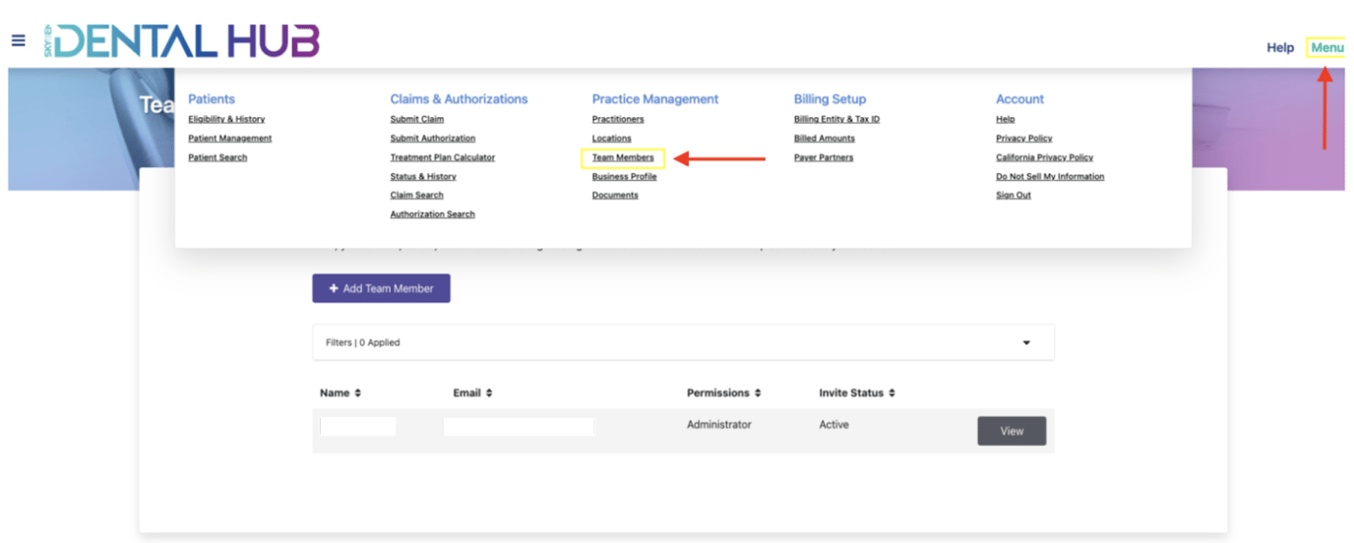Go to Practitioners page
The width and height of the screenshot is (1354, 543).
pyautogui.click(x=618, y=119)
